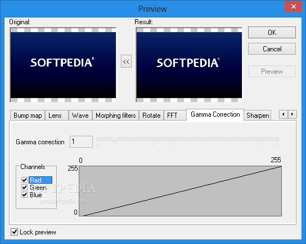
Task: Open the Morphing filters tab
Action: click(115, 116)
